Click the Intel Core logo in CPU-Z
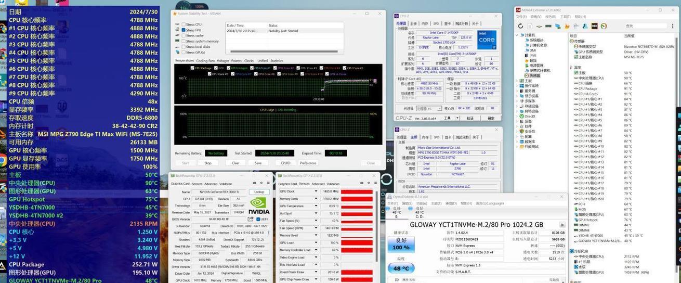This screenshot has width=681, height=283. 486,40
